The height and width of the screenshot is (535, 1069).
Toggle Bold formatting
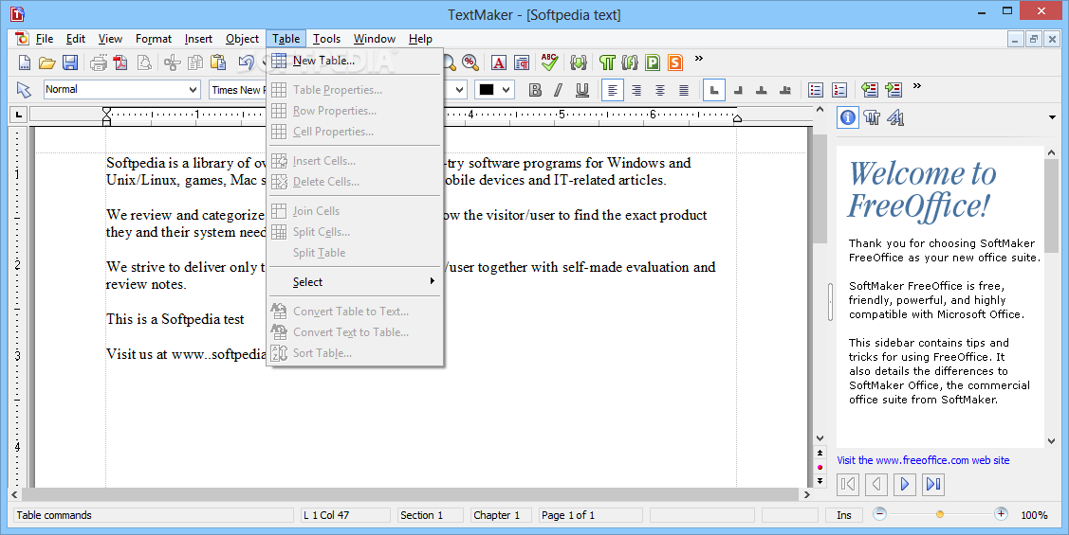point(535,90)
